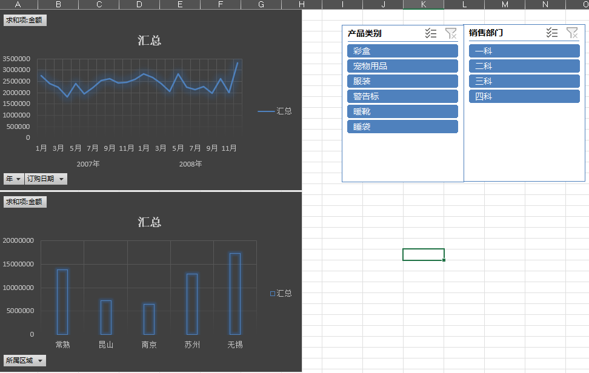This screenshot has width=589, height=373.
Task: Click the 20000000 axis value
Action: tap(18, 240)
